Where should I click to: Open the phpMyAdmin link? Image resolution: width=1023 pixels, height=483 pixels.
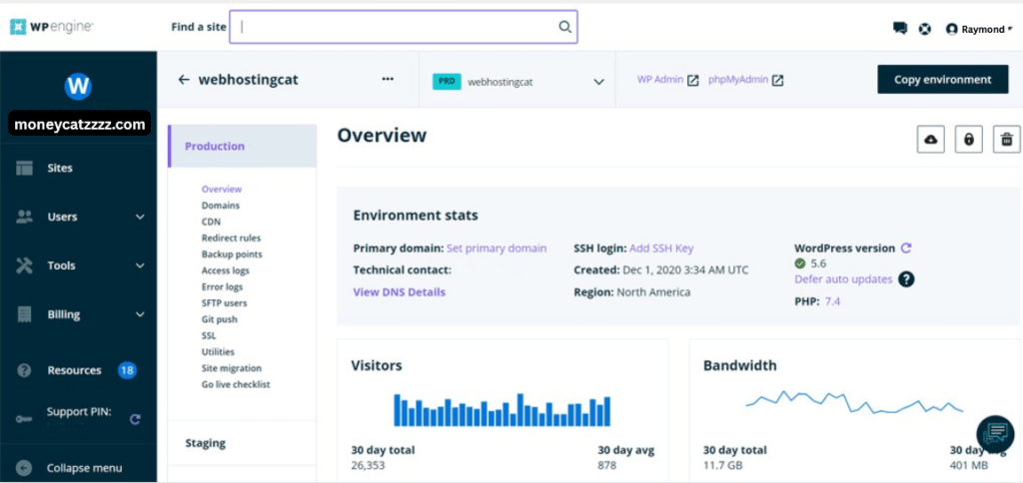click(x=738, y=80)
